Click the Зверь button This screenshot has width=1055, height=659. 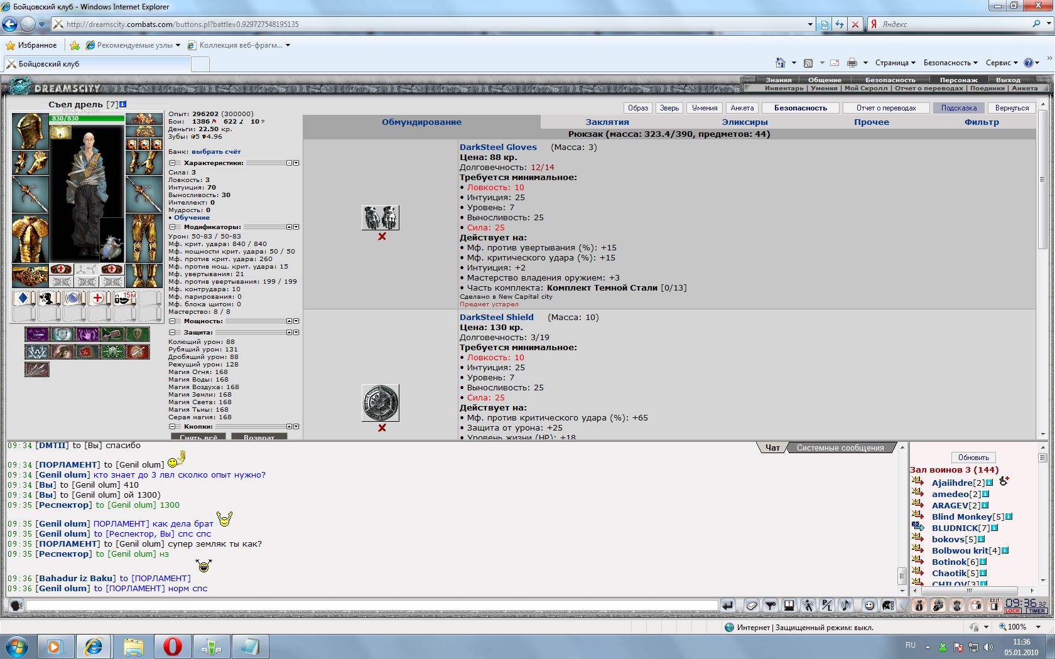[669, 108]
